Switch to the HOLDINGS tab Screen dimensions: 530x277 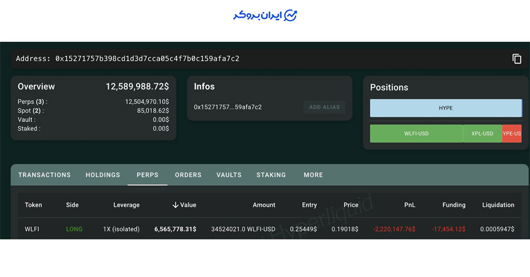102,175
